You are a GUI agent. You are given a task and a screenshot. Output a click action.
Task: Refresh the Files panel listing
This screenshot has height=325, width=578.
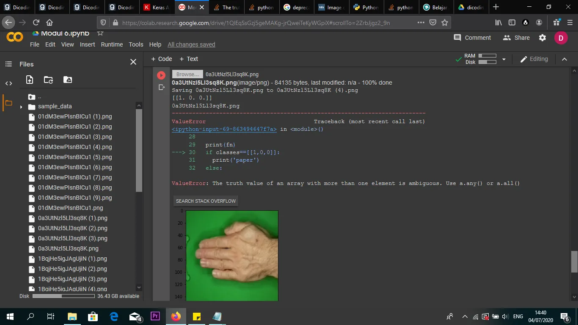[48, 80]
